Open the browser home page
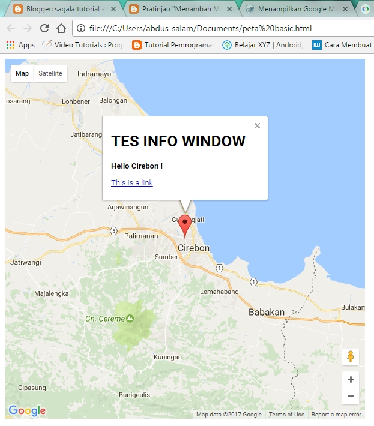 [61, 28]
